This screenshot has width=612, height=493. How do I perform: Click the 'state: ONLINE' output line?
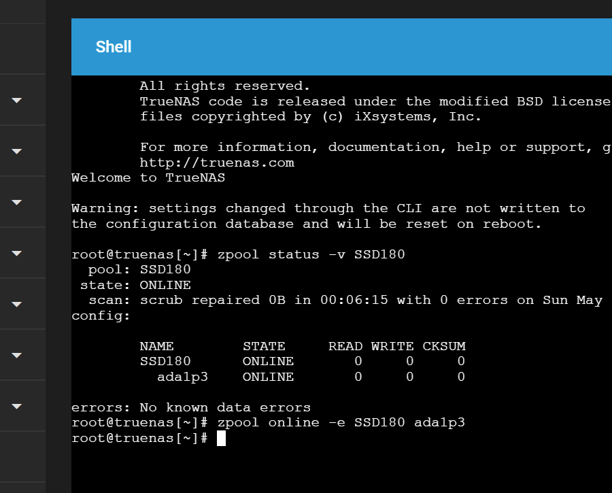(135, 286)
